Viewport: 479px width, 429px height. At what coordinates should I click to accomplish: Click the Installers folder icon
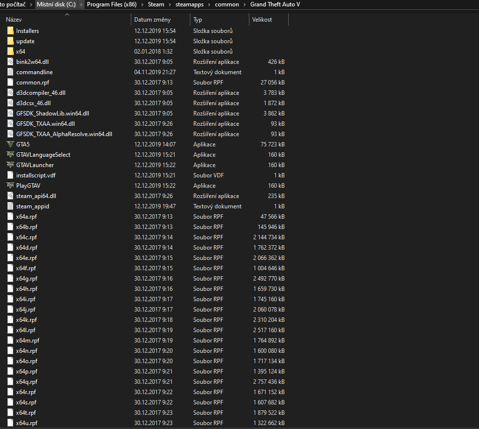(10, 31)
